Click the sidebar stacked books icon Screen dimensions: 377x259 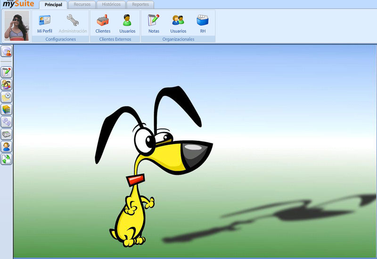[7, 110]
